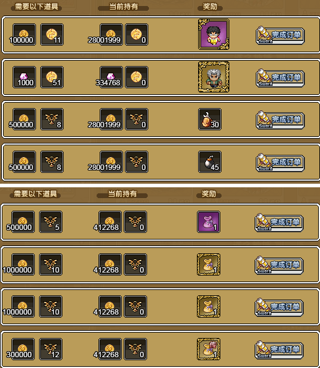This screenshot has height=368, width=320.
Task: Click 完成订单 for black-haired character card reward
Action: [280, 35]
